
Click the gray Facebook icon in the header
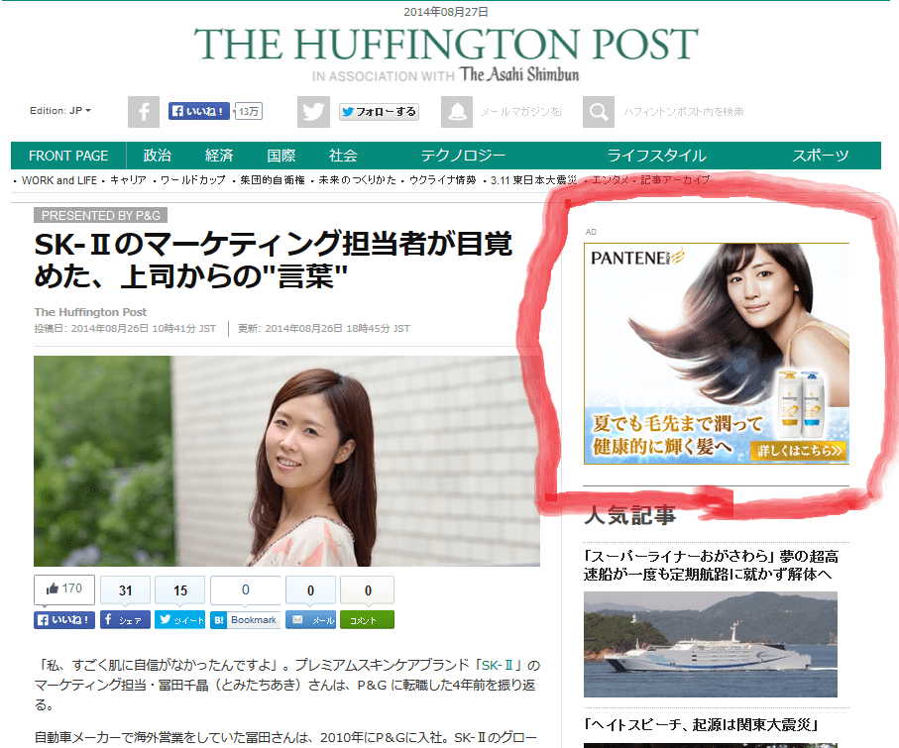(144, 111)
